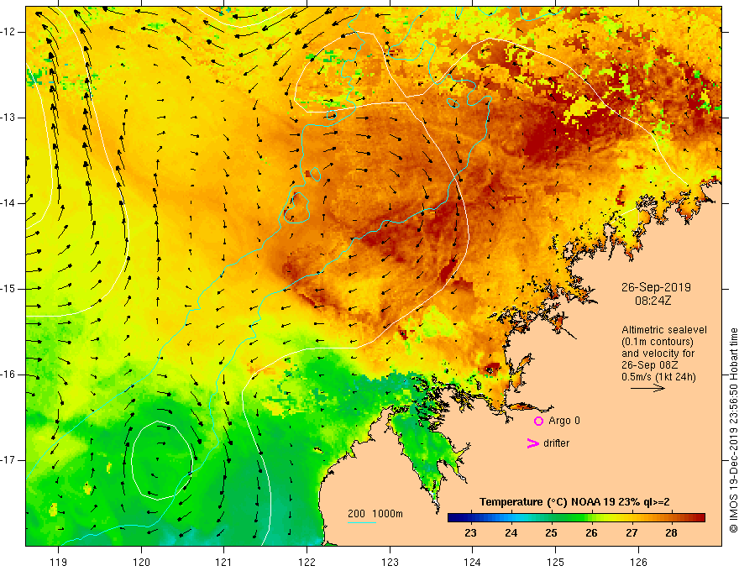Click the 0.5m/s (1kt 24h) label
The width and height of the screenshot is (739, 571).
coord(658,377)
